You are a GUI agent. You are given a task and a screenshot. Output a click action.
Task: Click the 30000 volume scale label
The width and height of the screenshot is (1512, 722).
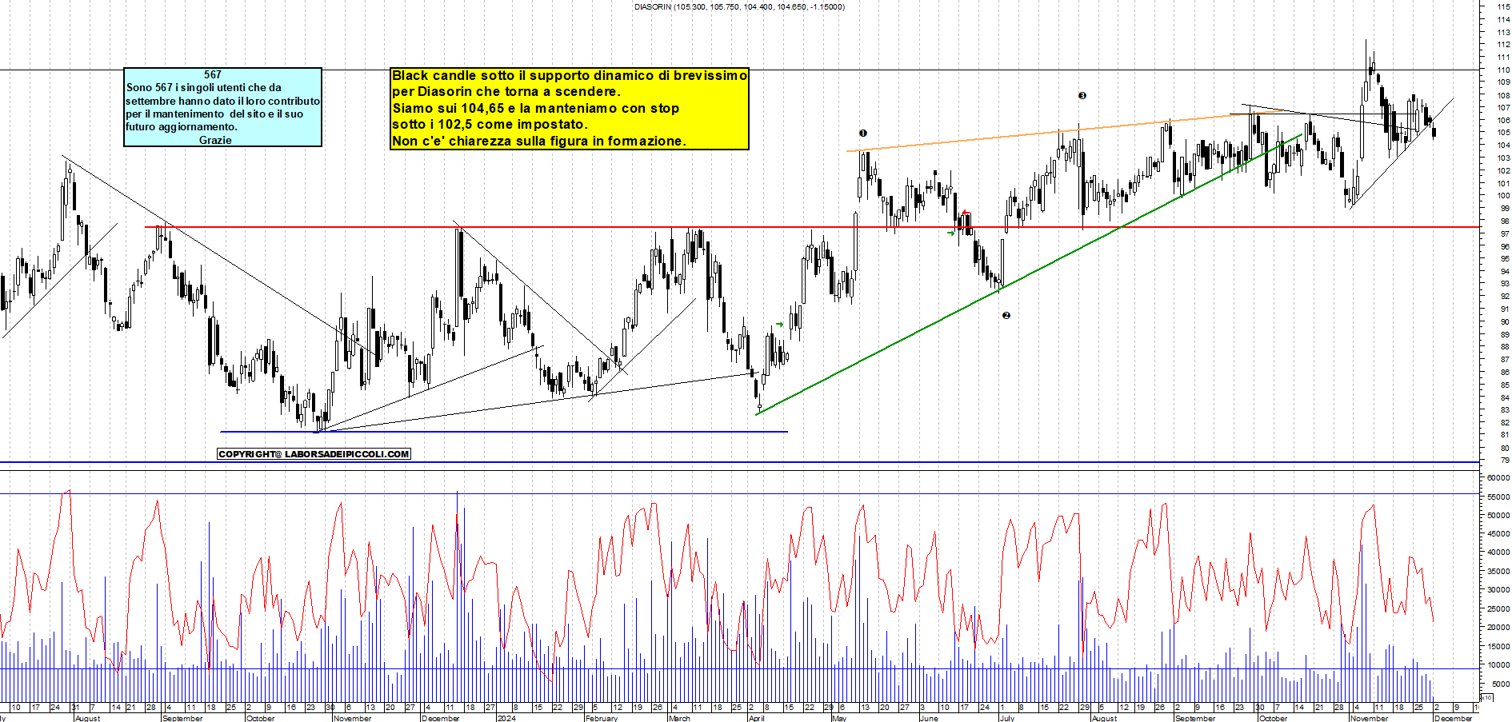1498,590
